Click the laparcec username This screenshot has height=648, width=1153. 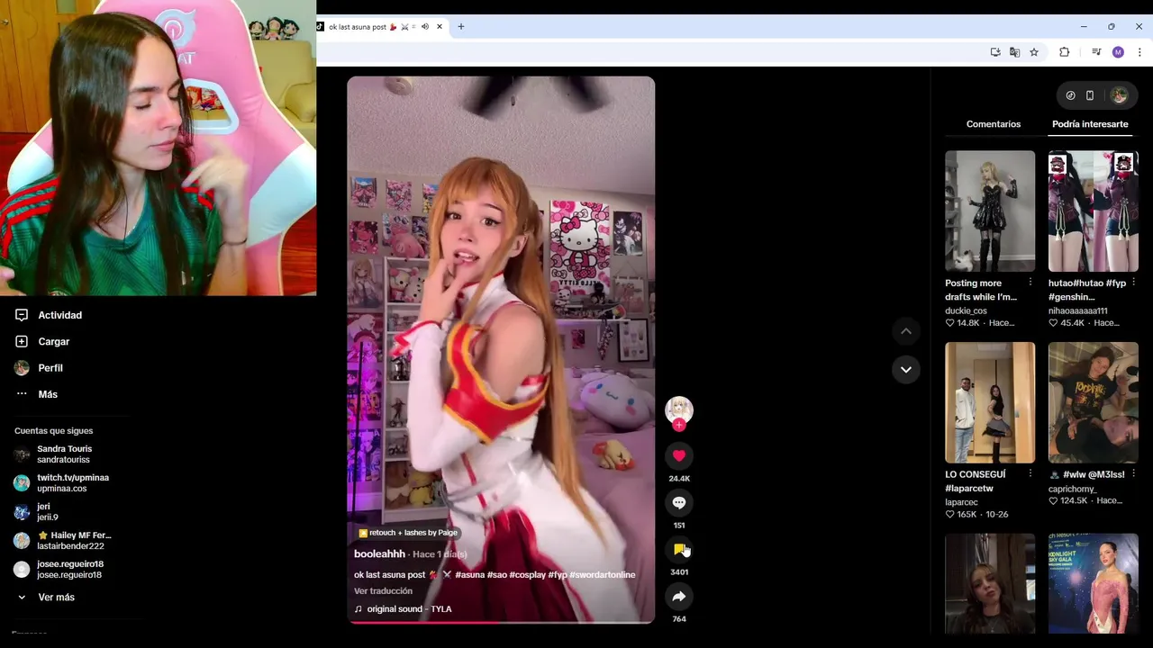point(961,502)
